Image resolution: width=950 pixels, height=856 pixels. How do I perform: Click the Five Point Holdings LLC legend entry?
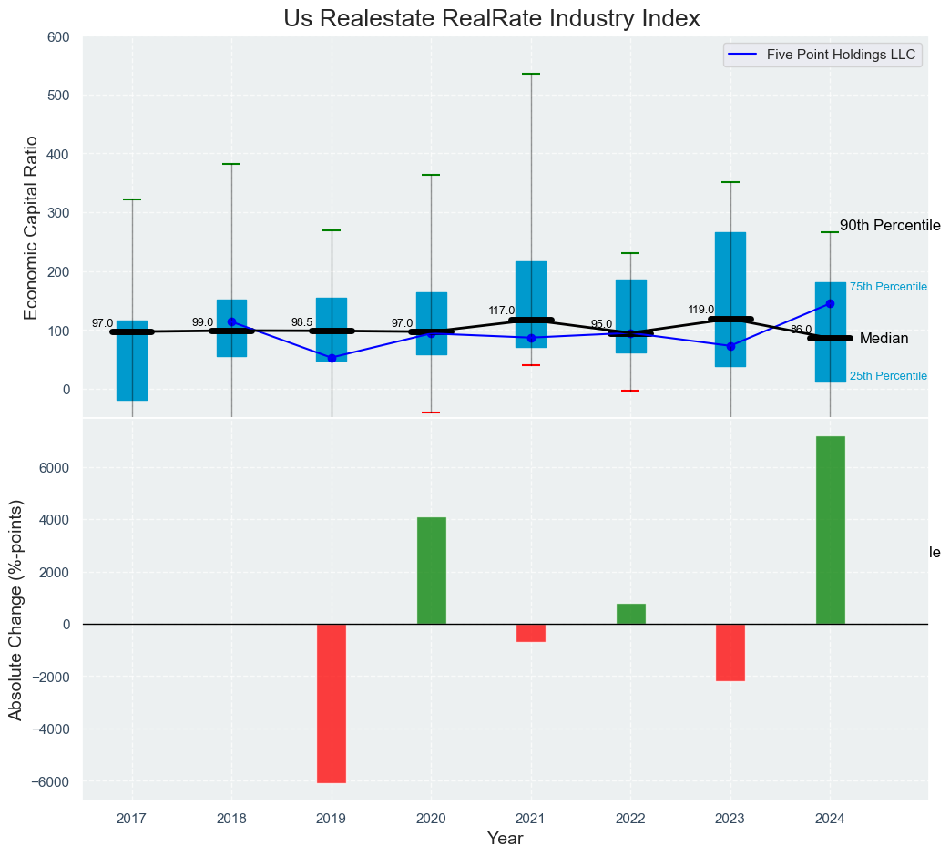824,56
